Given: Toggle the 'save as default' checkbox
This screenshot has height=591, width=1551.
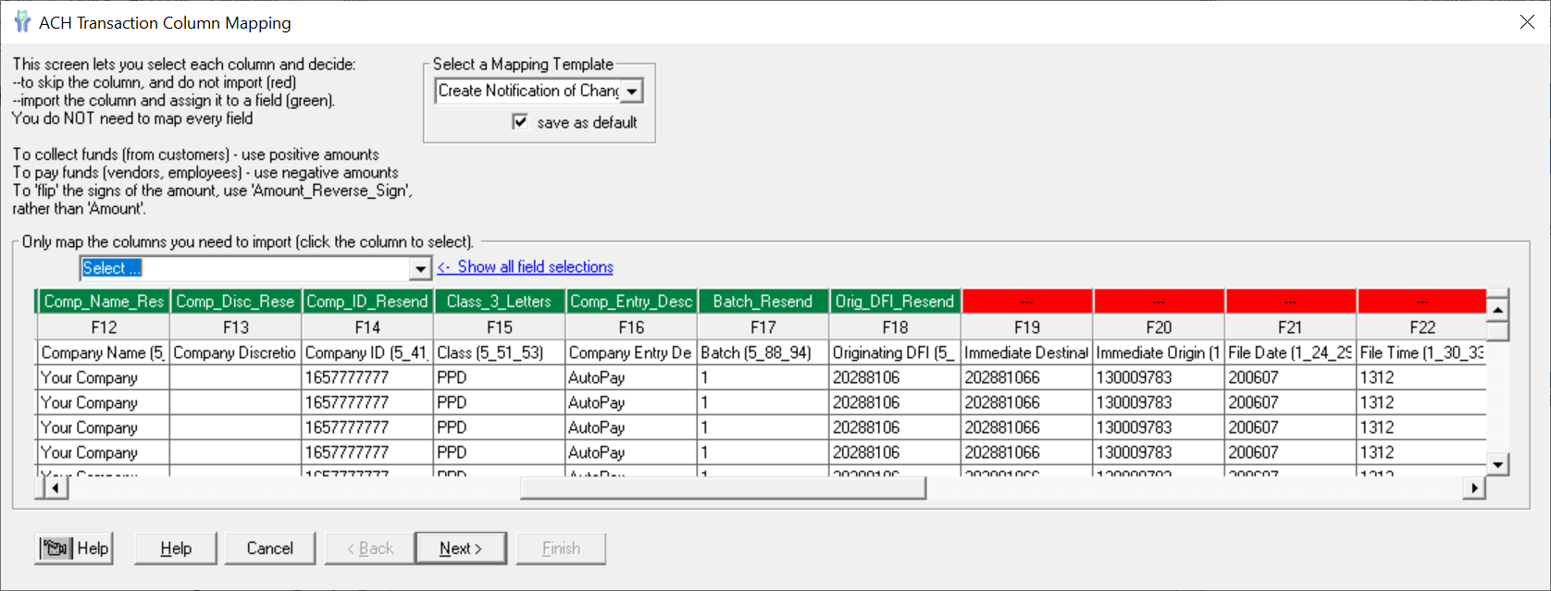Looking at the screenshot, I should click(520, 122).
